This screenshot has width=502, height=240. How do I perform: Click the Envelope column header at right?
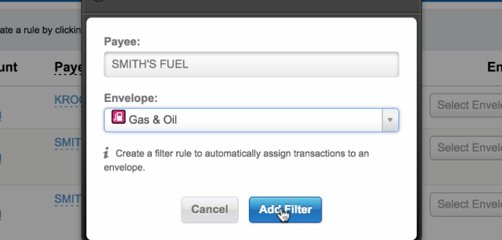tap(494, 67)
